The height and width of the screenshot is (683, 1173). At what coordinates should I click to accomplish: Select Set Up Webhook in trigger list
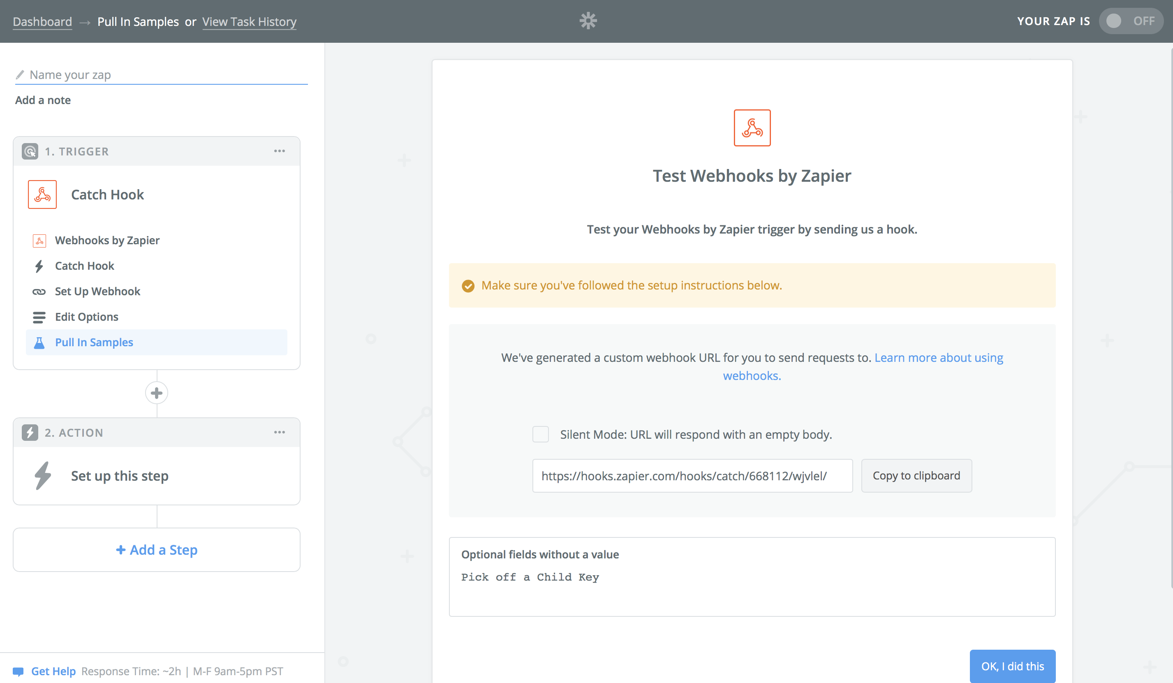(97, 292)
